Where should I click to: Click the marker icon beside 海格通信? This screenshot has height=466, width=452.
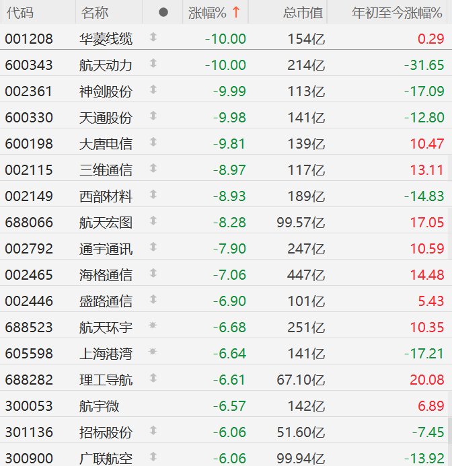[x=153, y=274]
